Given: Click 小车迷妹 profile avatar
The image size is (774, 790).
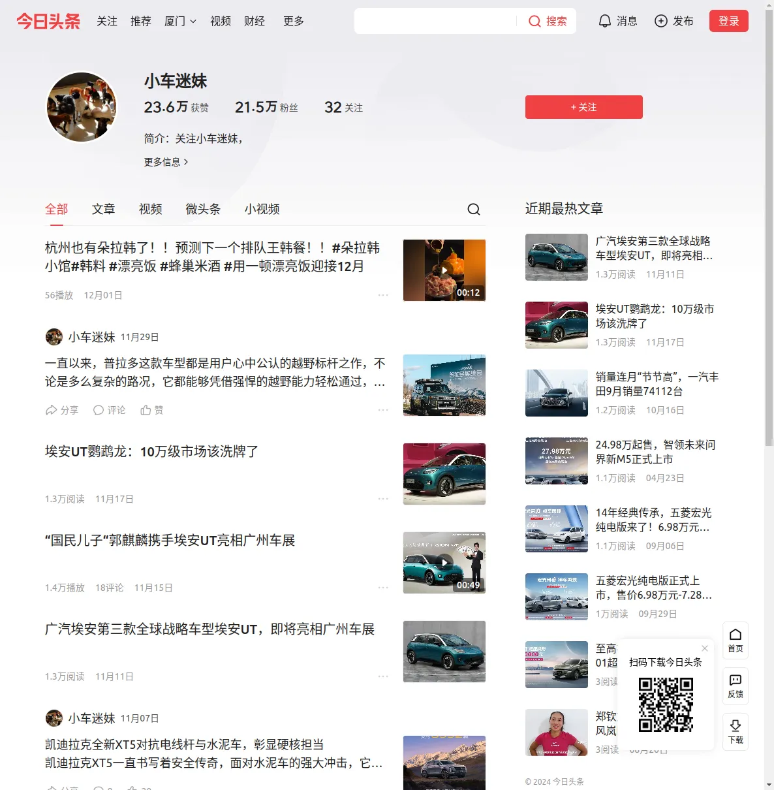Looking at the screenshot, I should 82,107.
